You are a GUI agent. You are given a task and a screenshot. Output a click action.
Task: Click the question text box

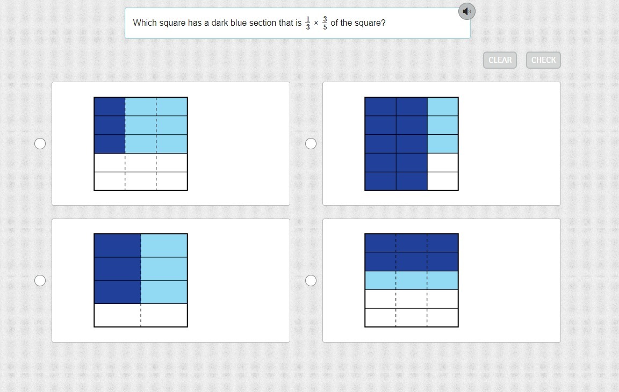tap(297, 23)
